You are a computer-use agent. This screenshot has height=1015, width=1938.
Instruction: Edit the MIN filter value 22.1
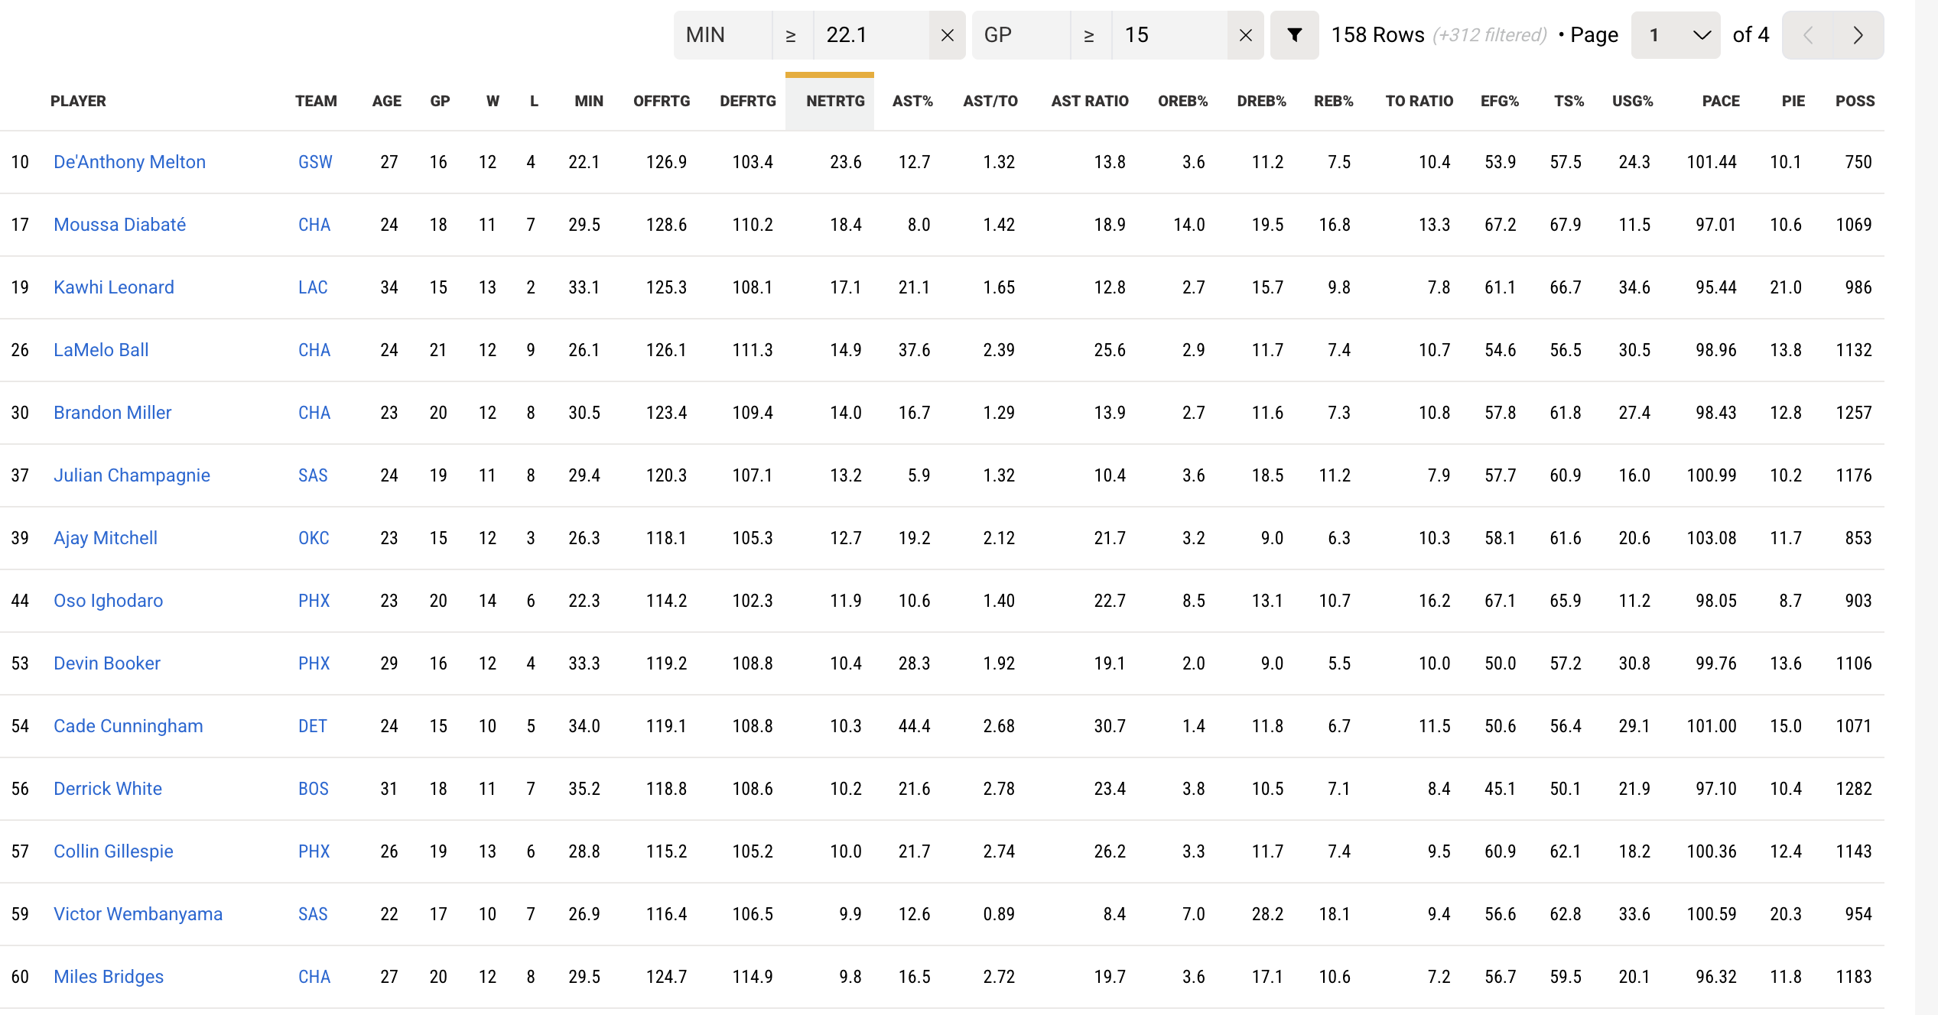pyautogui.click(x=870, y=35)
